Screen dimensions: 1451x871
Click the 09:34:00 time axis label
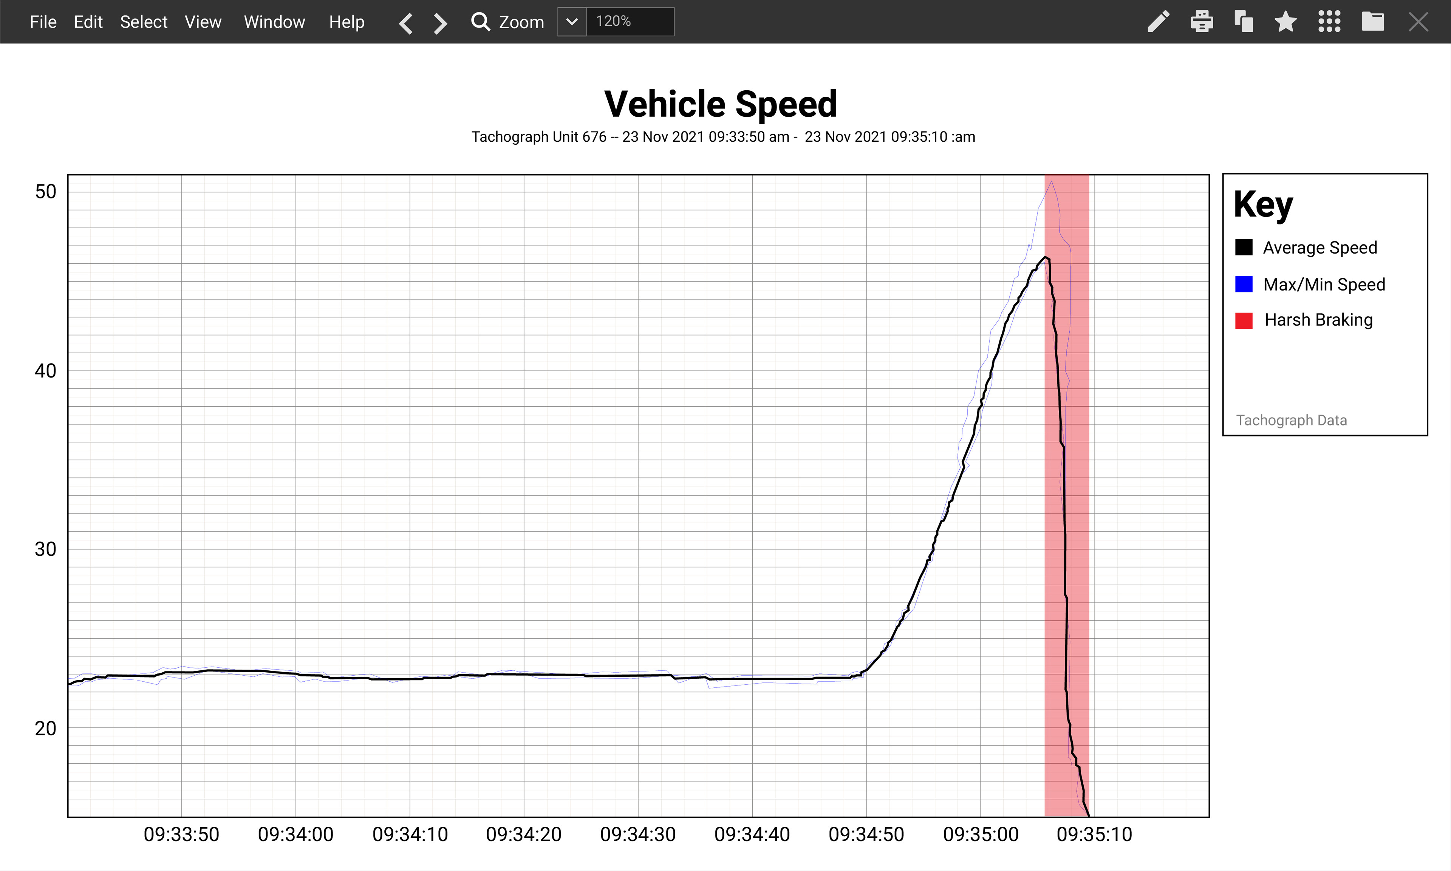[x=296, y=834]
